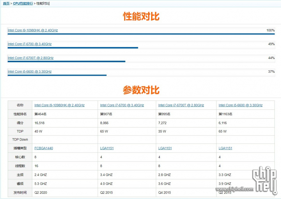Click the 37% performance bar of the i5-6600

[x=57, y=75]
